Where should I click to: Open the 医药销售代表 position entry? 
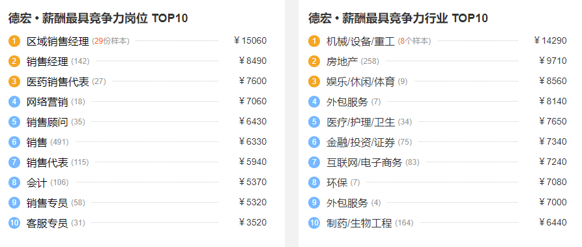(x=57, y=81)
